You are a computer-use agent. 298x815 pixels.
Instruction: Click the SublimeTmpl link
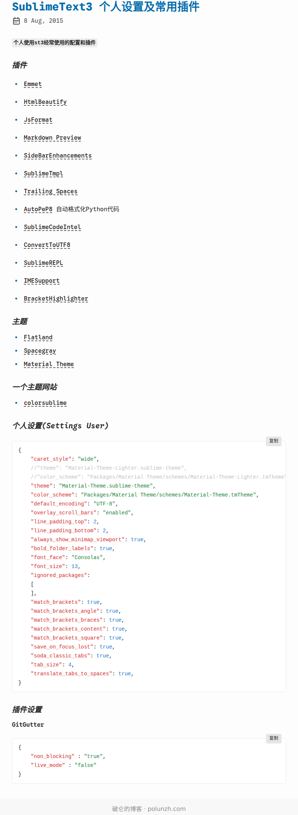pos(43,174)
